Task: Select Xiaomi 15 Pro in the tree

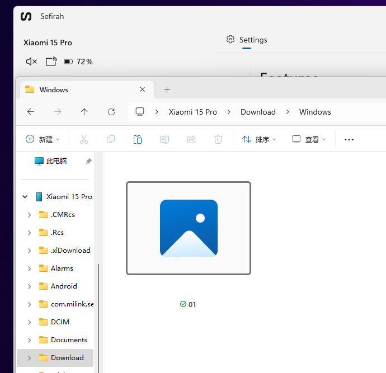Action: [64, 197]
